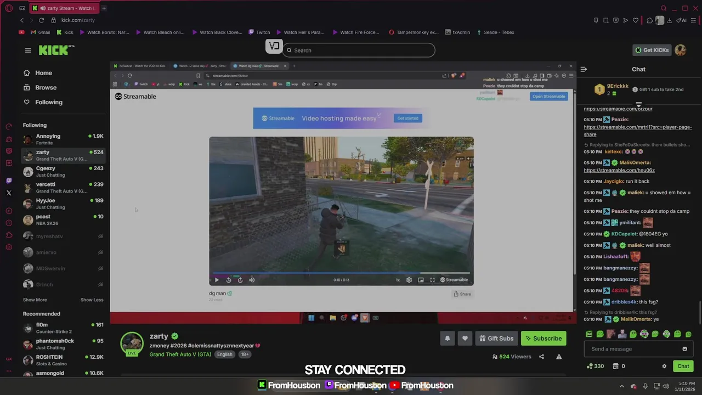Click Gift Subs button
Screen dimensions: 702x395
(496, 338)
